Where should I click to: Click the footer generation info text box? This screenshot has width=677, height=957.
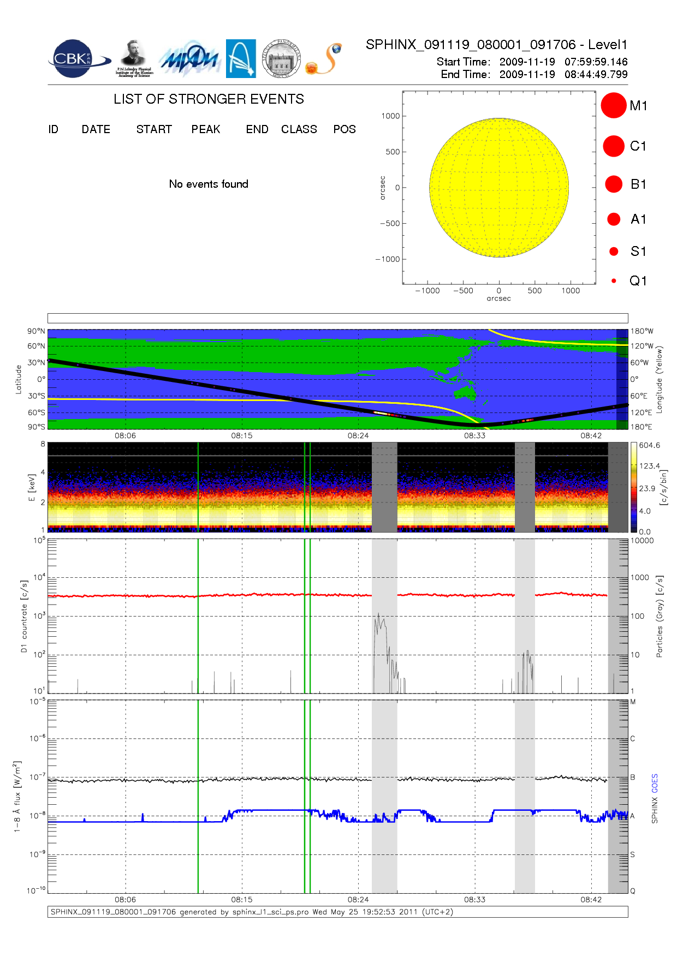coord(337,912)
